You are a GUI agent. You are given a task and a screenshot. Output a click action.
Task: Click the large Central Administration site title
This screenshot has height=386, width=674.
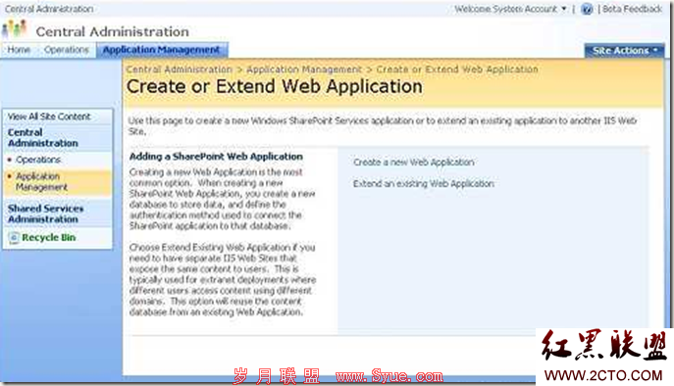pyautogui.click(x=112, y=31)
